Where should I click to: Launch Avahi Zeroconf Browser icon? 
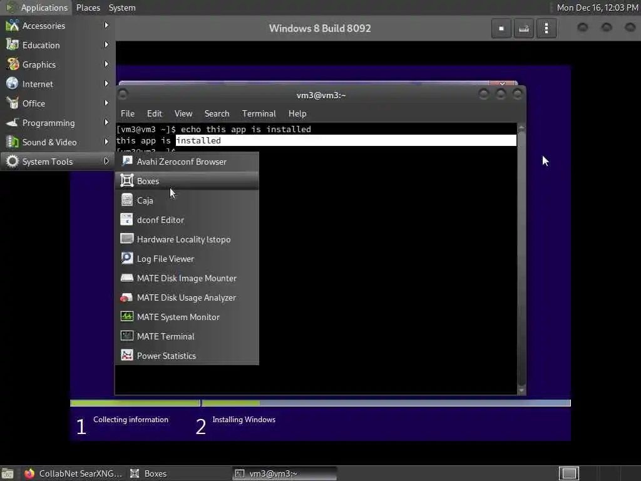pos(126,161)
